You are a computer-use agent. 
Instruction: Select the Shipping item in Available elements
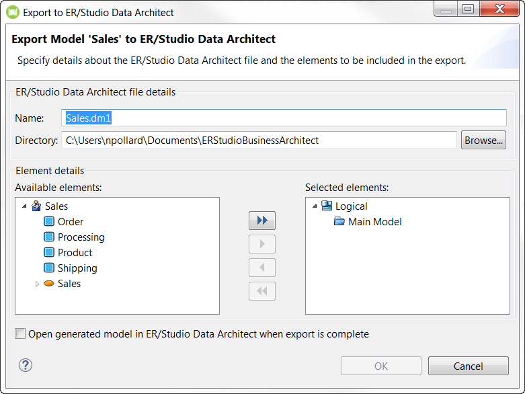77,268
